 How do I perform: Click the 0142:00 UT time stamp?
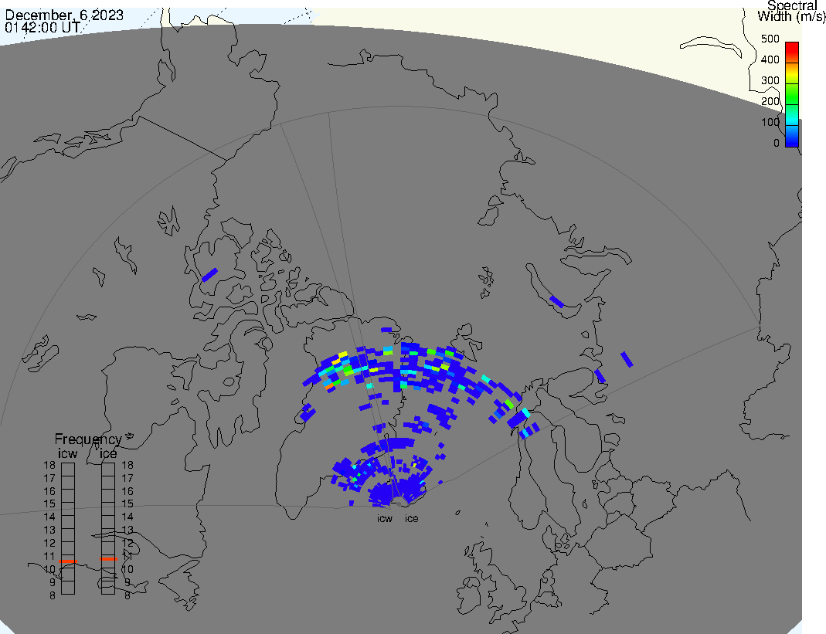(41, 27)
